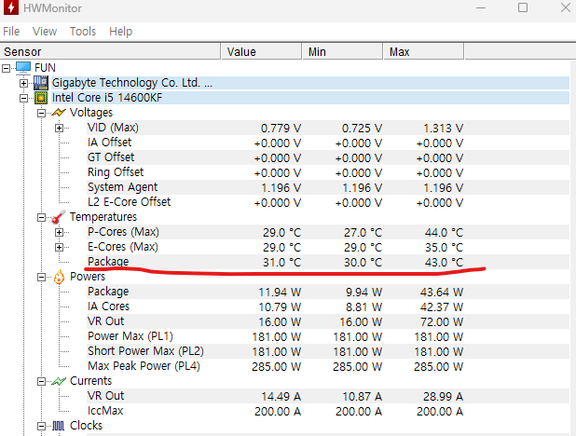Select the Intel Core i5 14600KF row
Screen dimensions: 576x436
[x=310, y=98]
